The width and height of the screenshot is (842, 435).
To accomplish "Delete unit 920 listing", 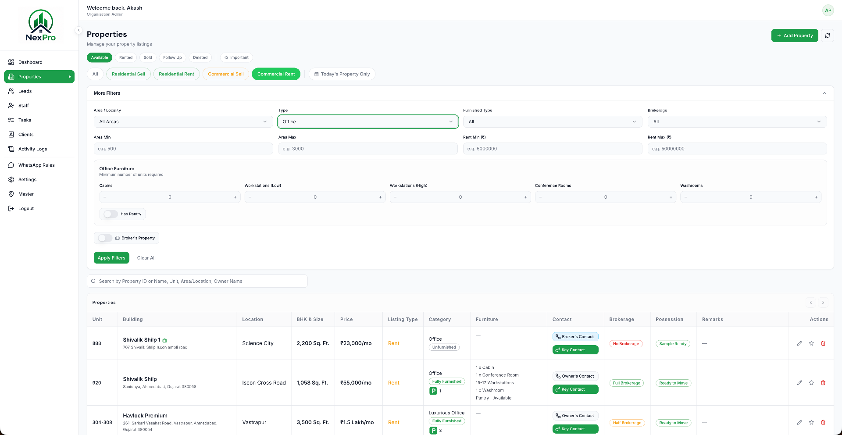I will coord(823,383).
